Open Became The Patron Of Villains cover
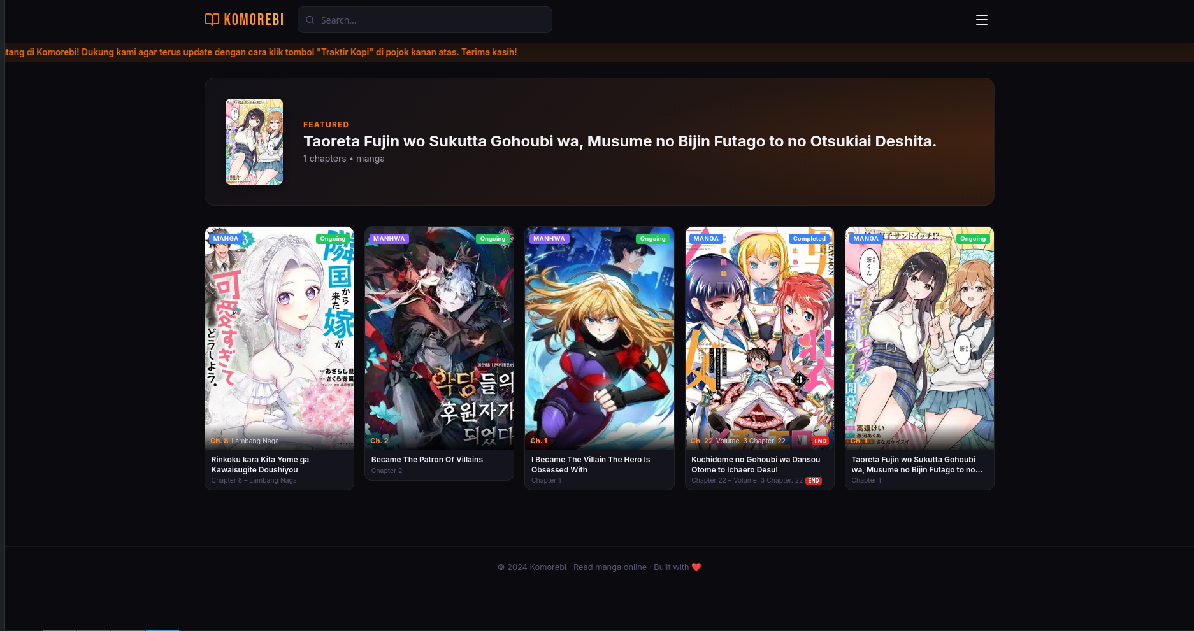This screenshot has height=631, width=1194. coord(439,338)
